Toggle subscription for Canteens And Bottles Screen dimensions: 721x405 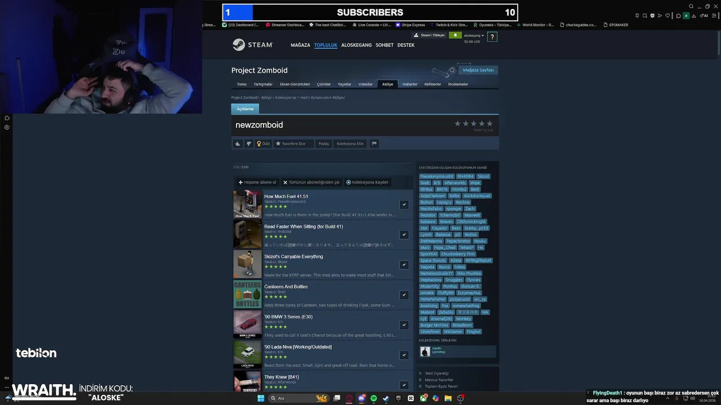(404, 295)
